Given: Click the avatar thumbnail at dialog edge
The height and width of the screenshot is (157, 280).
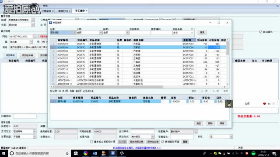Looking at the screenshot, I should click(x=229, y=104).
